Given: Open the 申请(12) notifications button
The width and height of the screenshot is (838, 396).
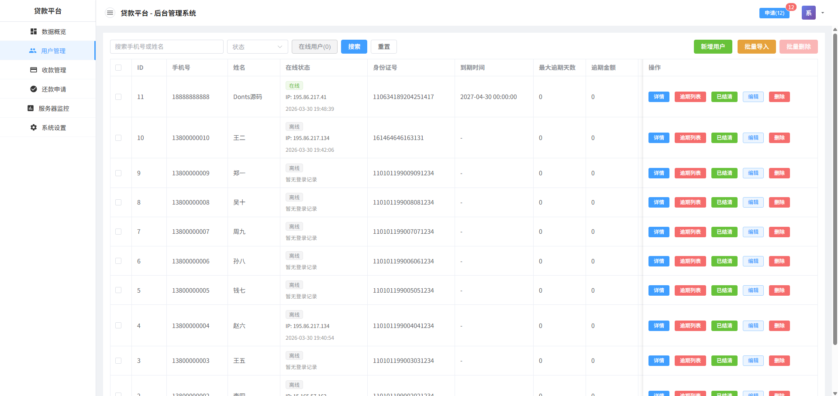Looking at the screenshot, I should pyautogui.click(x=774, y=13).
